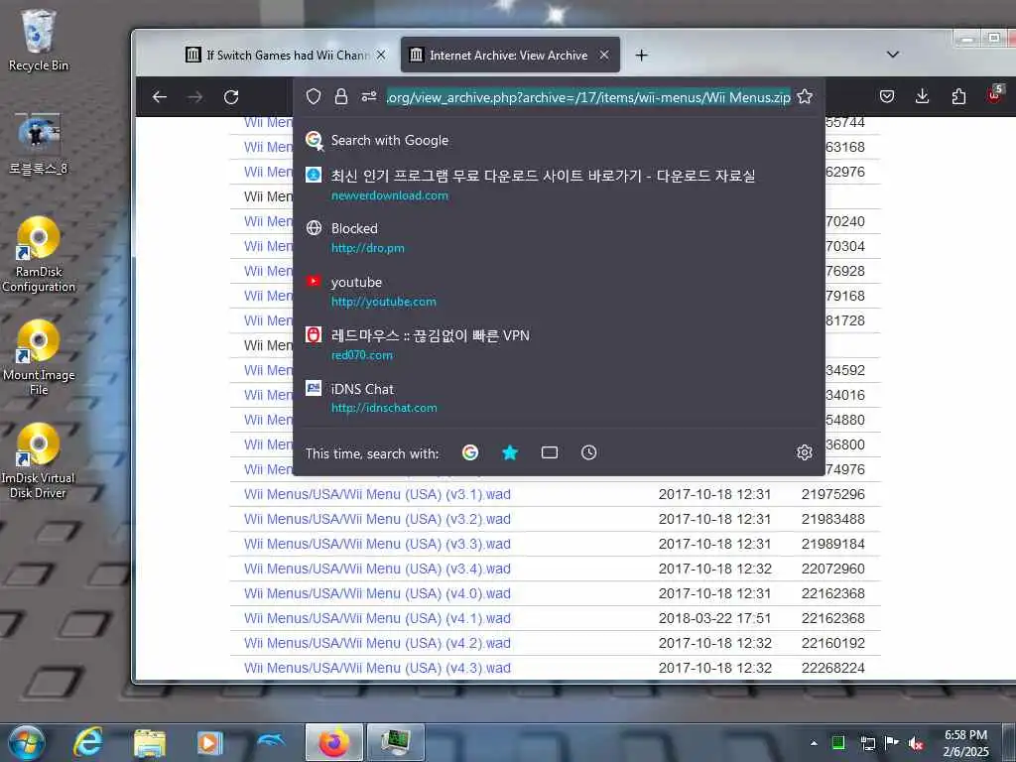The height and width of the screenshot is (762, 1016).
Task: Reload the page with the refresh icon
Action: (231, 97)
